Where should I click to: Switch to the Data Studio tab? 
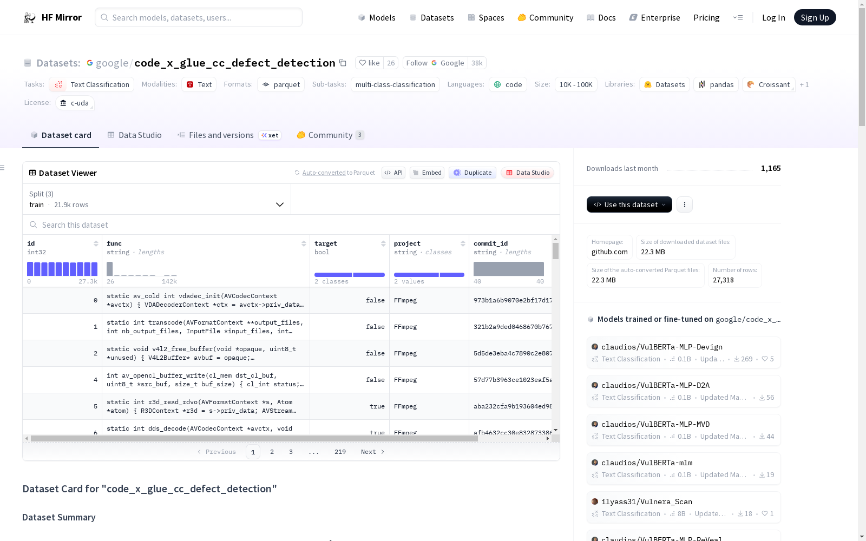(135, 135)
